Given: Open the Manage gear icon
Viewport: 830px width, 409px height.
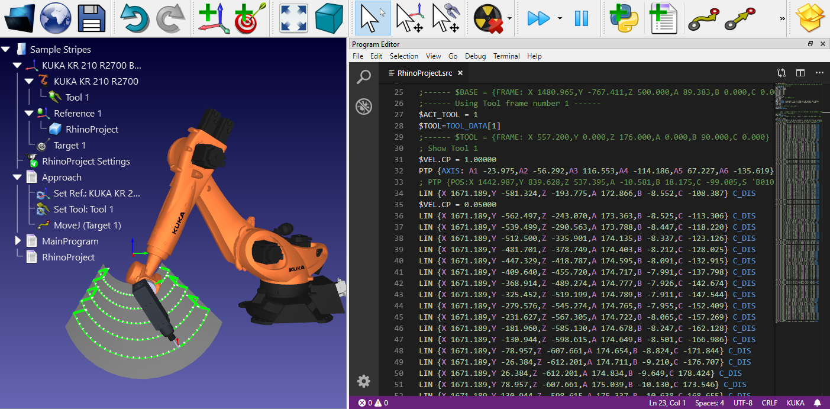Looking at the screenshot, I should 364,381.
